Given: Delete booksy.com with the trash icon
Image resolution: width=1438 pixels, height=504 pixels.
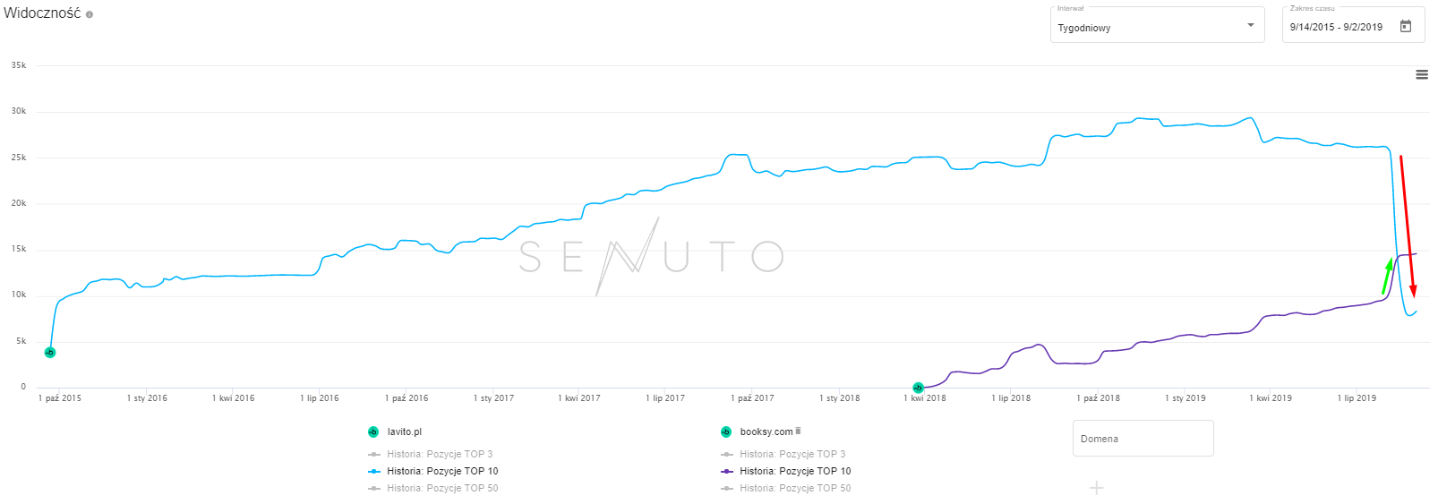Looking at the screenshot, I should tap(798, 431).
